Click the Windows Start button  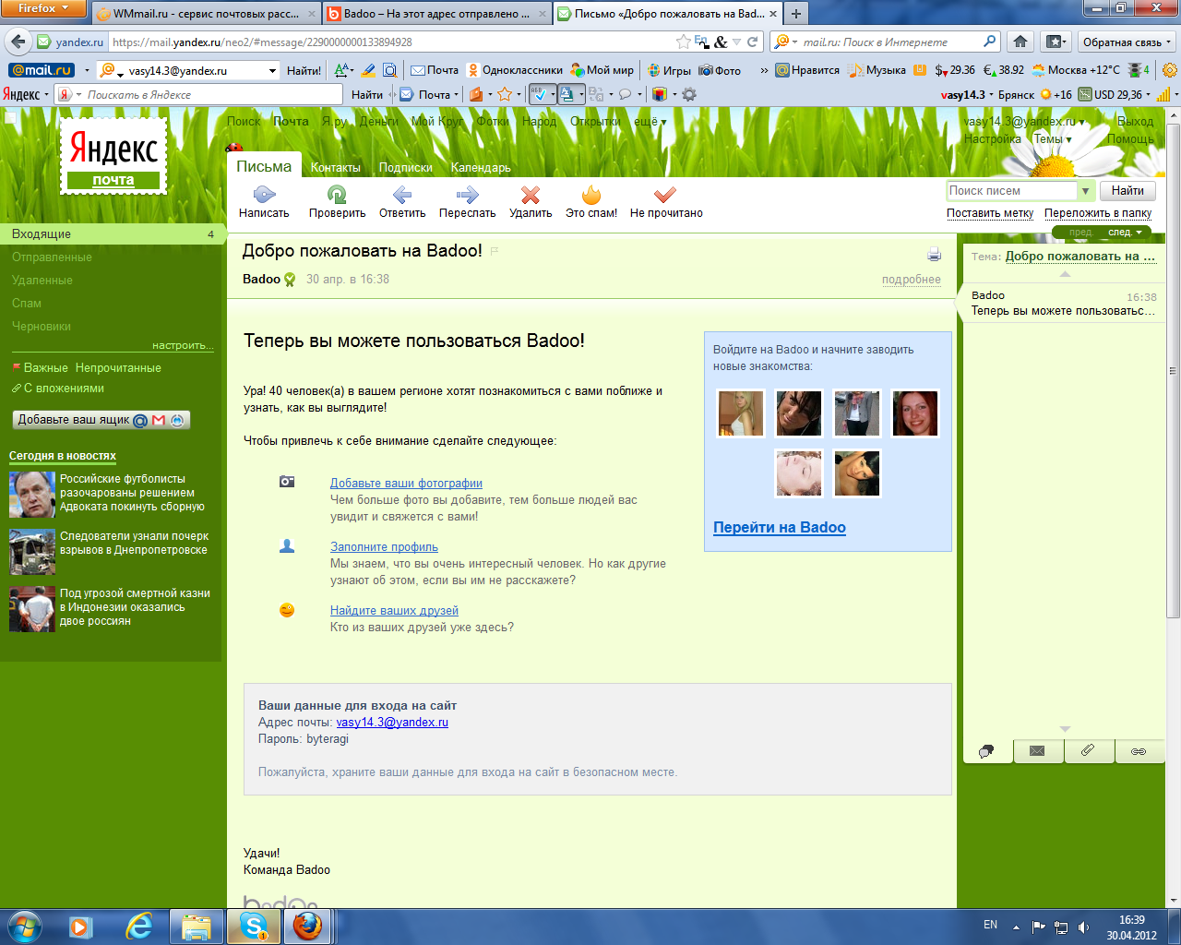tap(25, 926)
